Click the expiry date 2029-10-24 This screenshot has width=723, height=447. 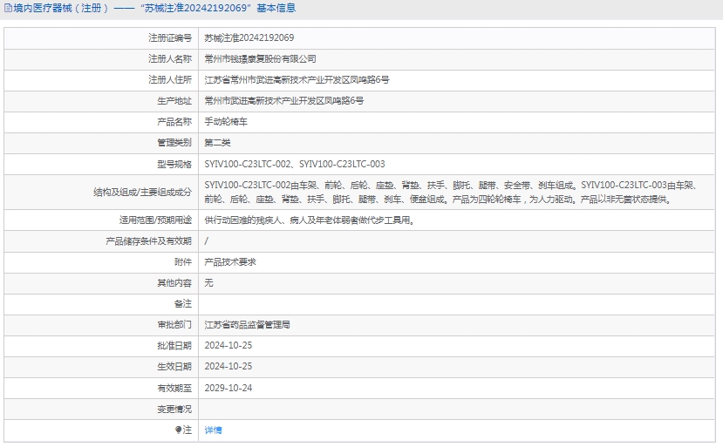tap(228, 388)
